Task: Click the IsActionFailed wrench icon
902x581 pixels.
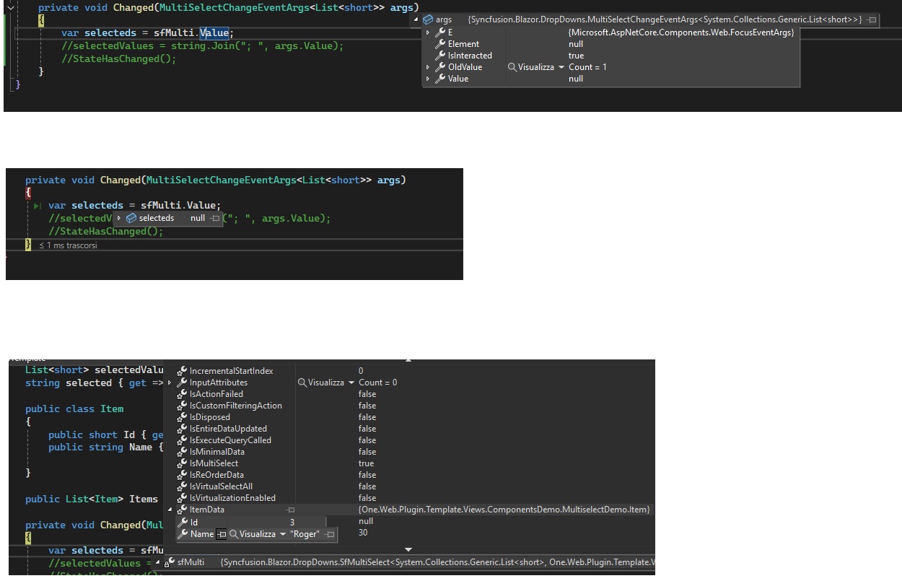Action: pos(182,394)
